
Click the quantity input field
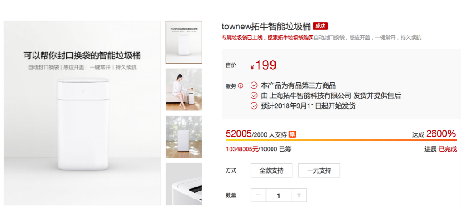pos(279,195)
